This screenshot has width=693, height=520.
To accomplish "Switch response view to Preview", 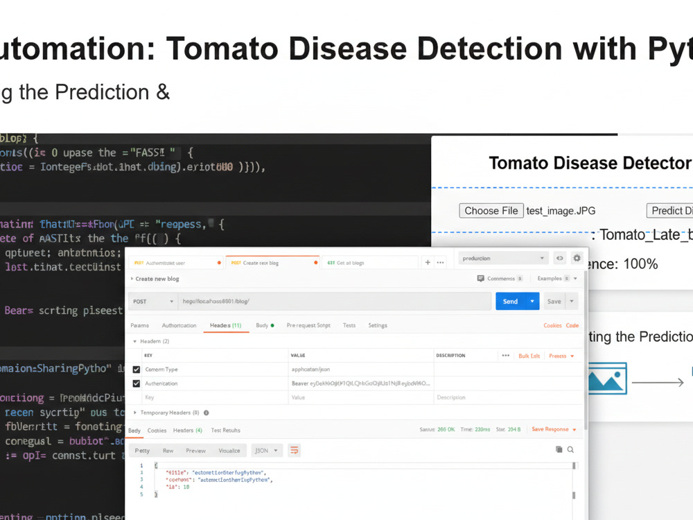I will point(196,451).
